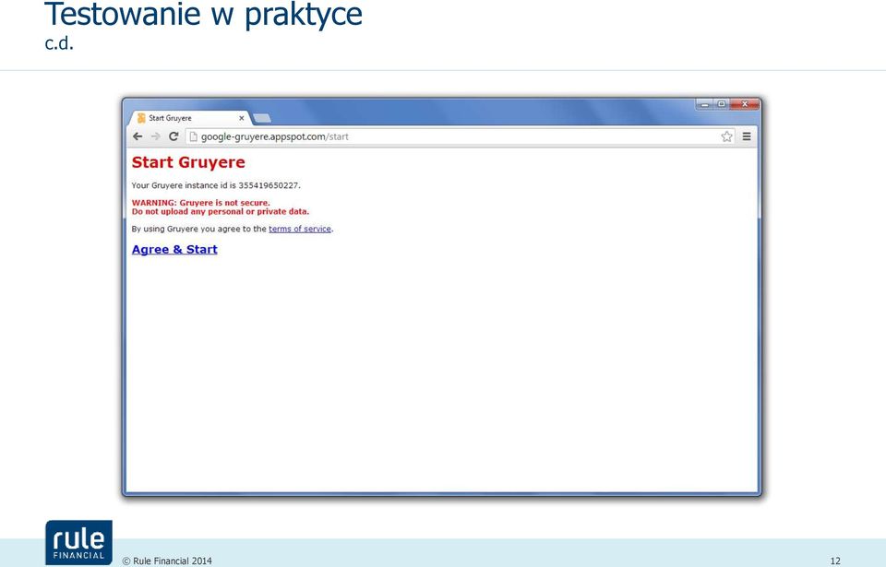Screen dimensions: 886x567
Task: Click the Rule Financial logo
Action: point(79,543)
